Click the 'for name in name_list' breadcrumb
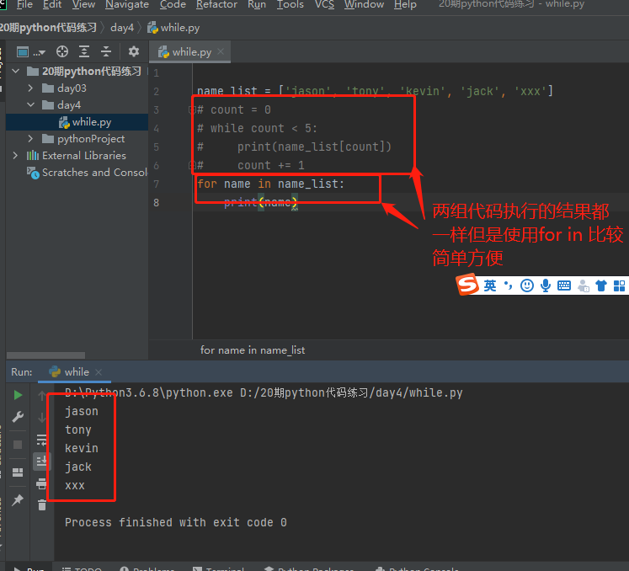This screenshot has width=629, height=571. (253, 350)
